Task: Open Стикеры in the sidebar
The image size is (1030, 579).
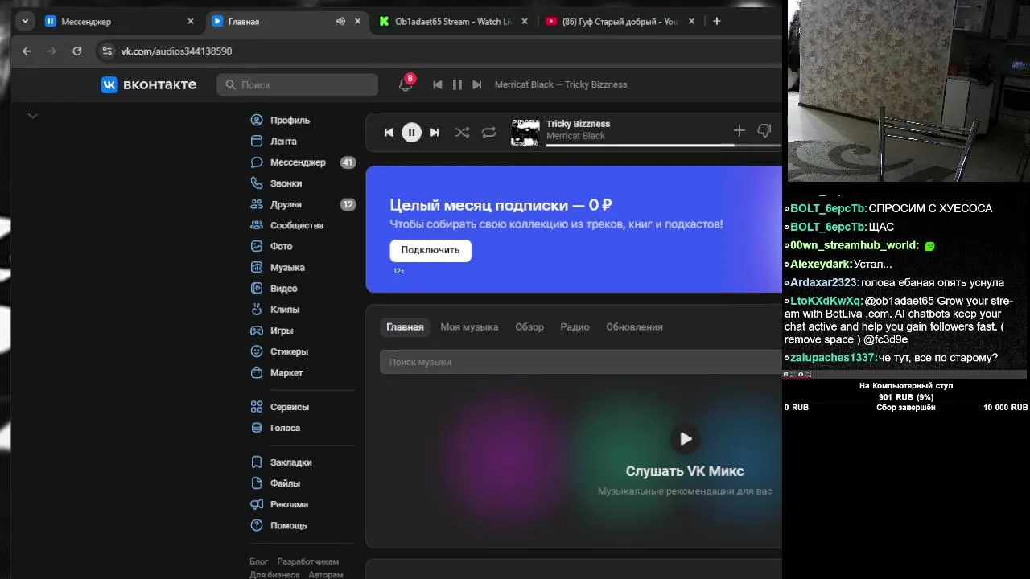Action: click(279, 351)
